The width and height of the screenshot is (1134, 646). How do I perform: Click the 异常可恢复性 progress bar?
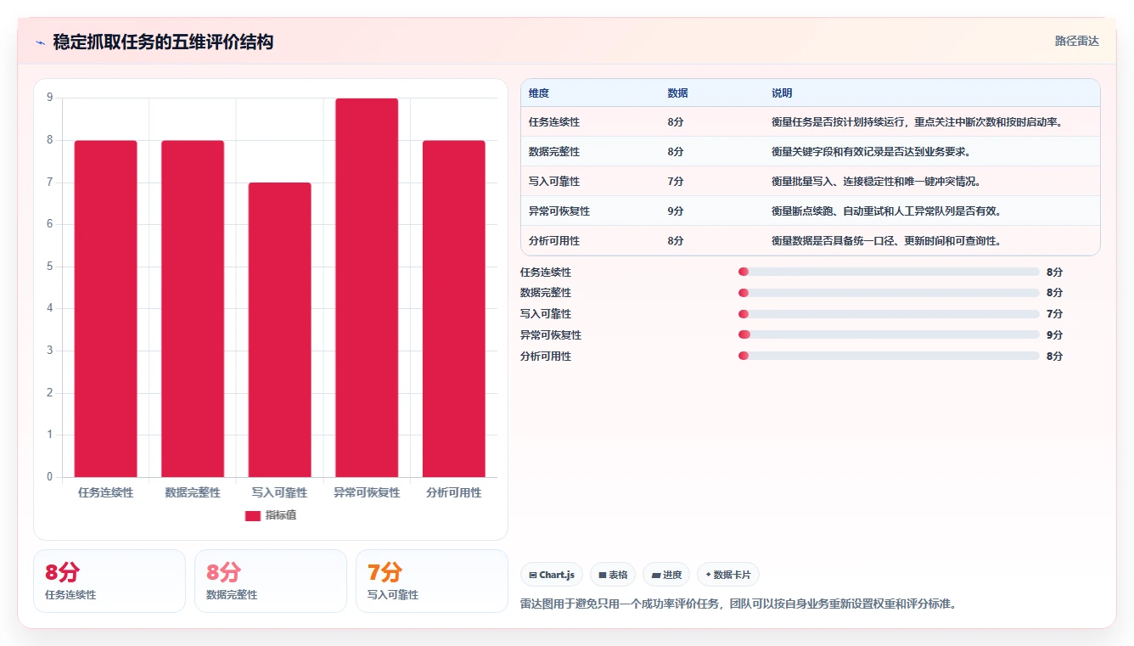[x=889, y=334]
